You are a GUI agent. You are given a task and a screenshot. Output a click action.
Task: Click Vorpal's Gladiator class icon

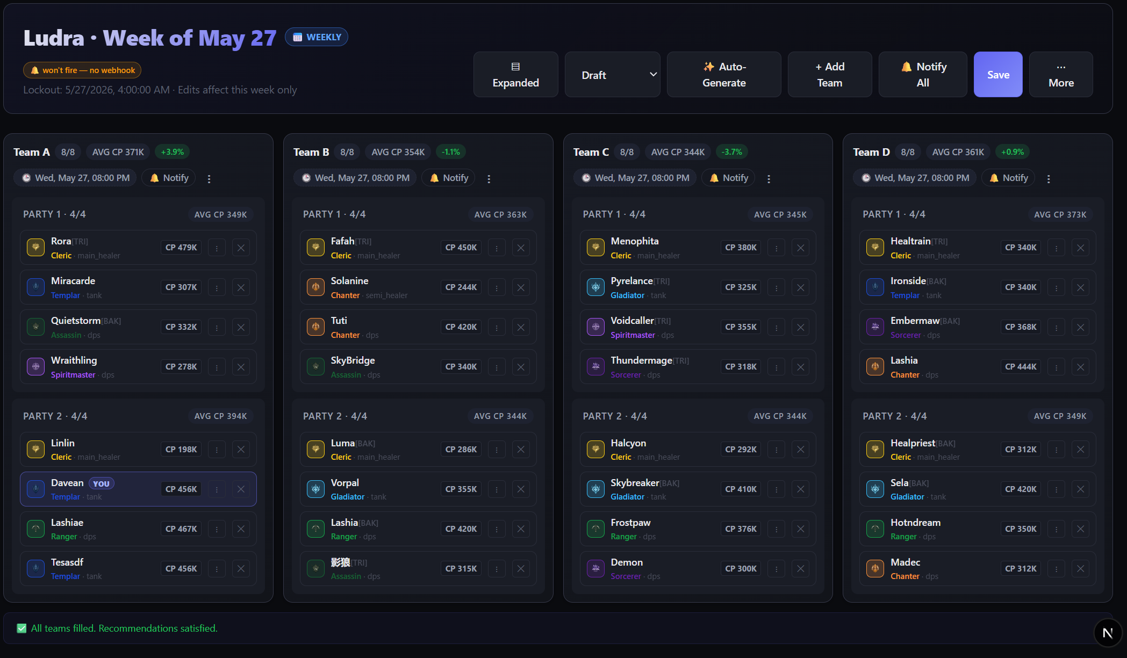click(x=315, y=489)
